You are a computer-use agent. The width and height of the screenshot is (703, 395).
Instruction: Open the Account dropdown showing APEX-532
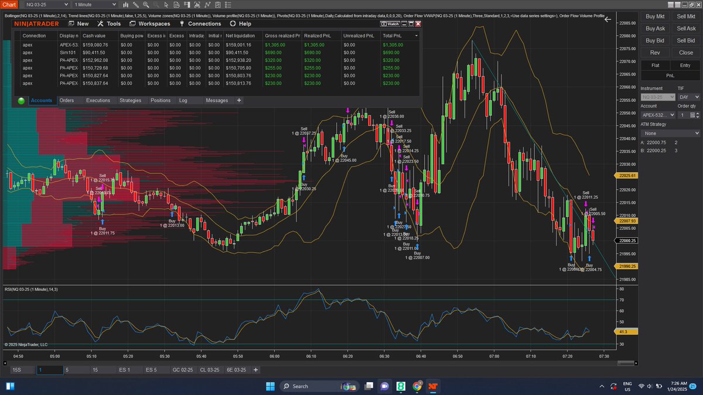click(658, 115)
